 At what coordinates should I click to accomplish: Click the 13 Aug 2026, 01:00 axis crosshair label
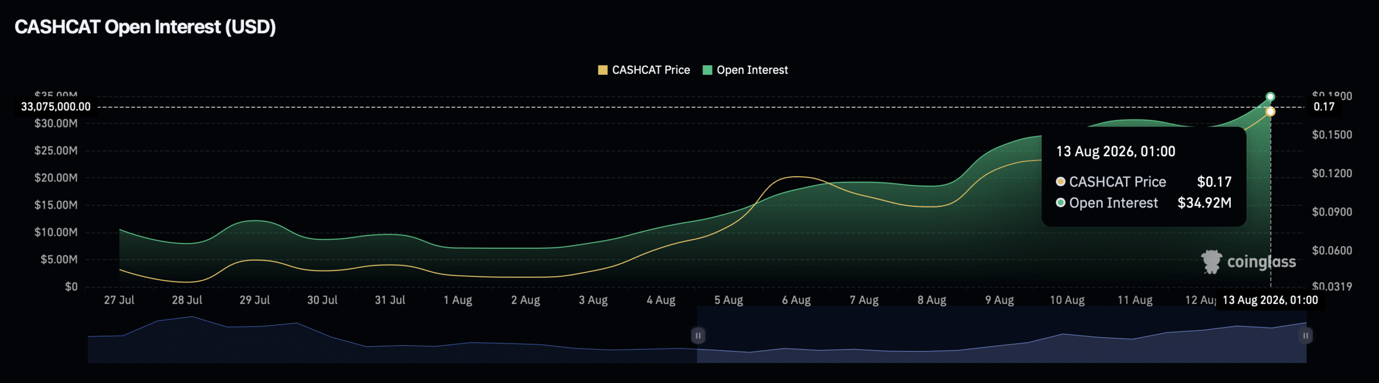(1270, 301)
